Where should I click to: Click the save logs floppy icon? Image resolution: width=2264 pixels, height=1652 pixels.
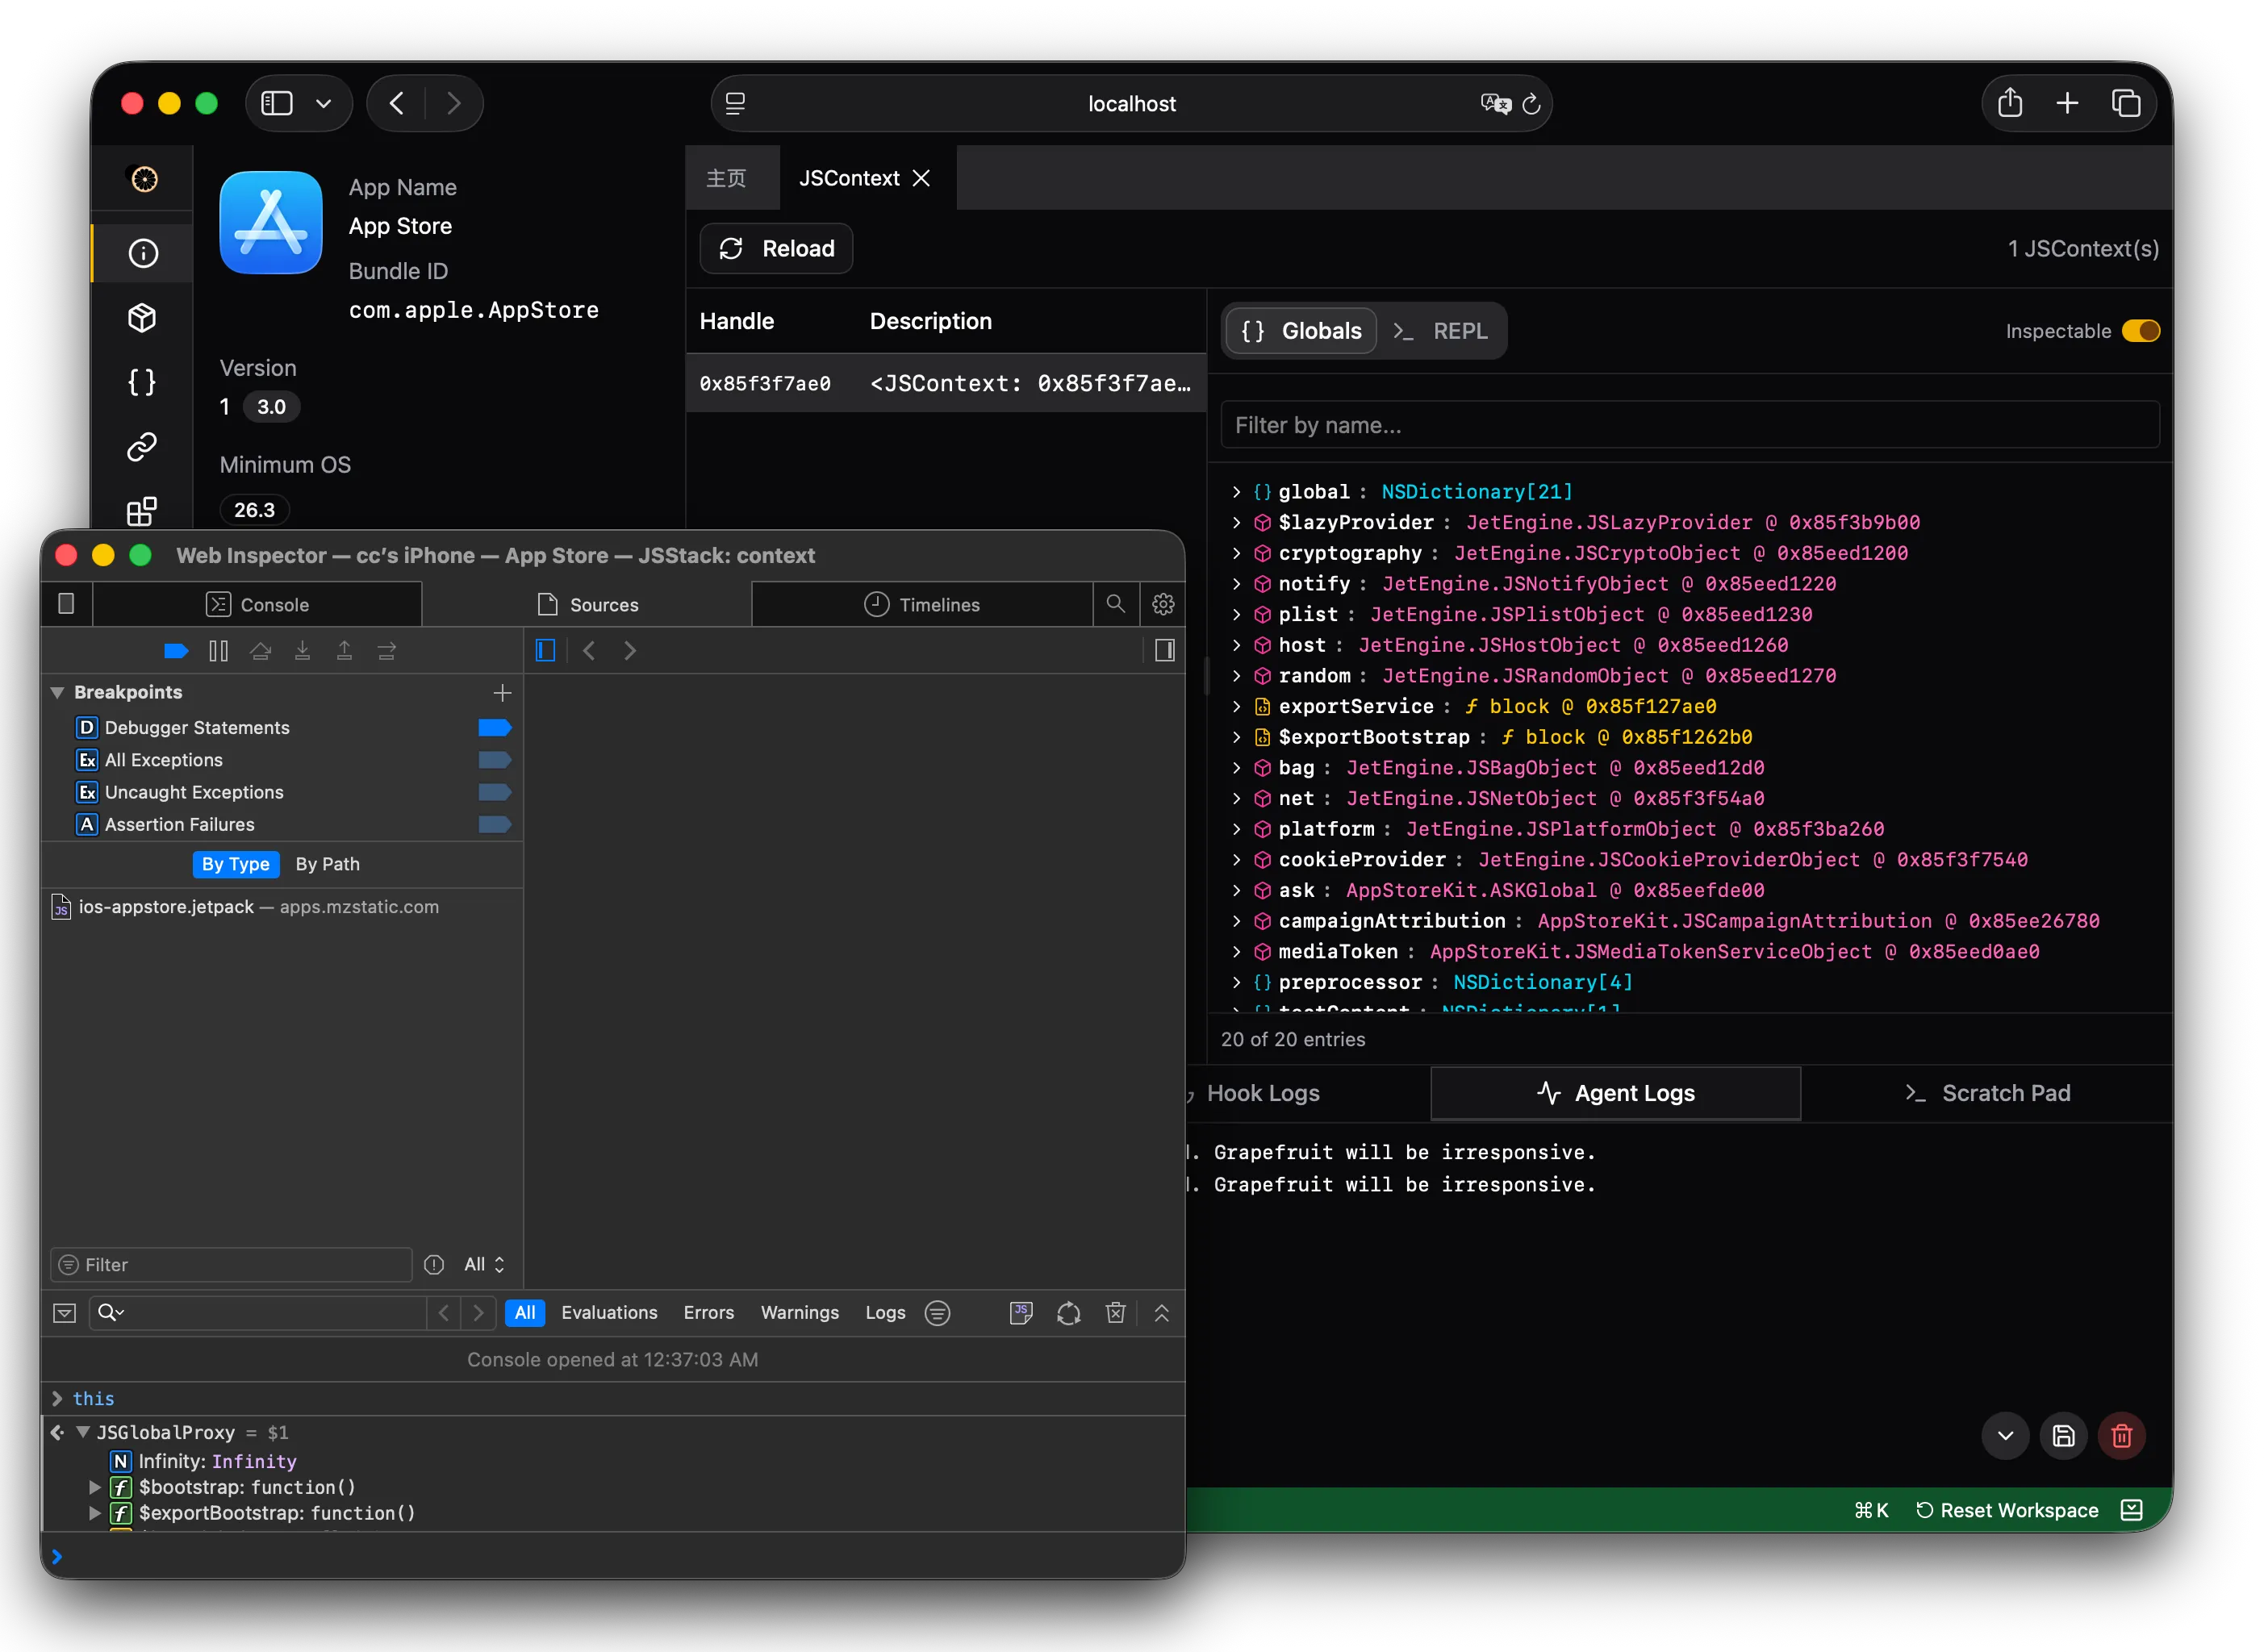(x=2063, y=1436)
